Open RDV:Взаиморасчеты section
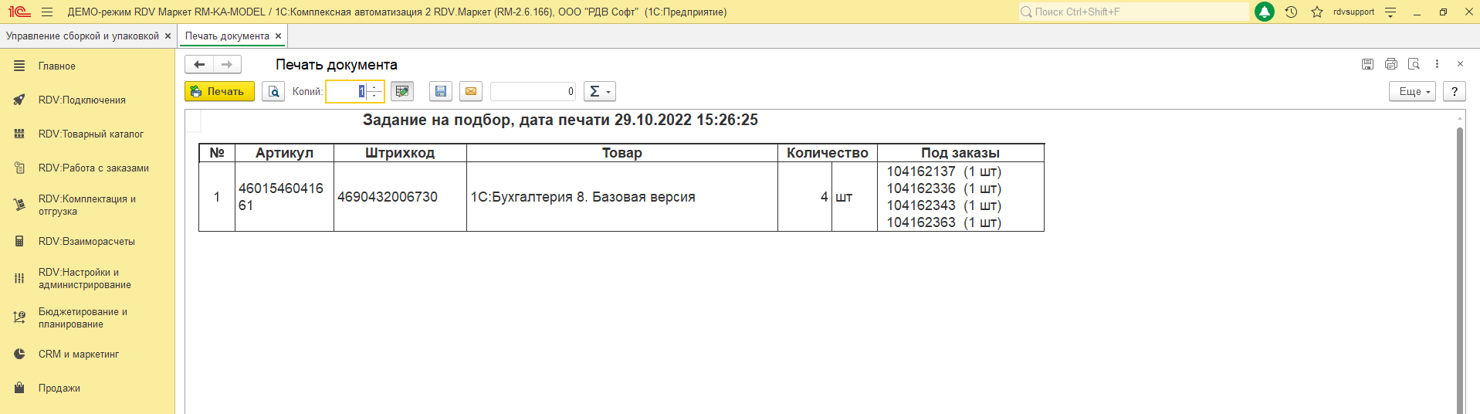Image resolution: width=1480 pixels, height=414 pixels. 87,241
